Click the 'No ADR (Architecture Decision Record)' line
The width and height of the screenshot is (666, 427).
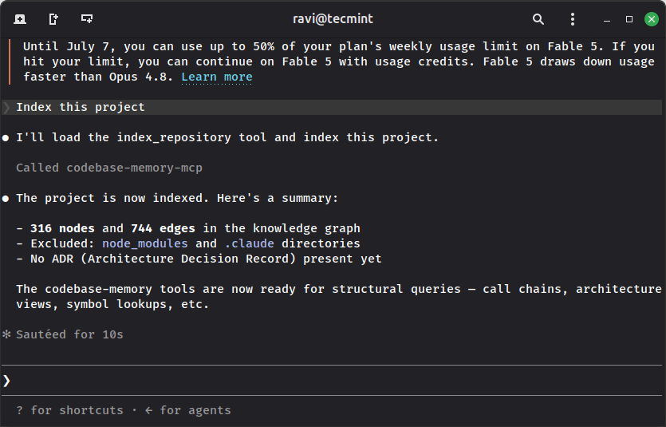199,259
